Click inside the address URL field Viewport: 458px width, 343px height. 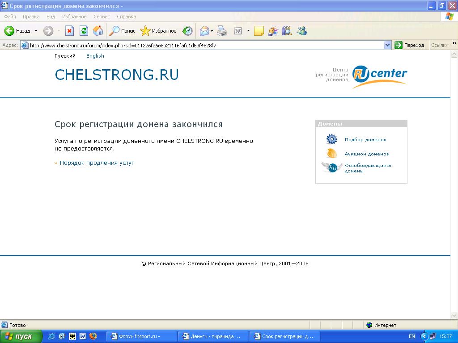(201, 45)
